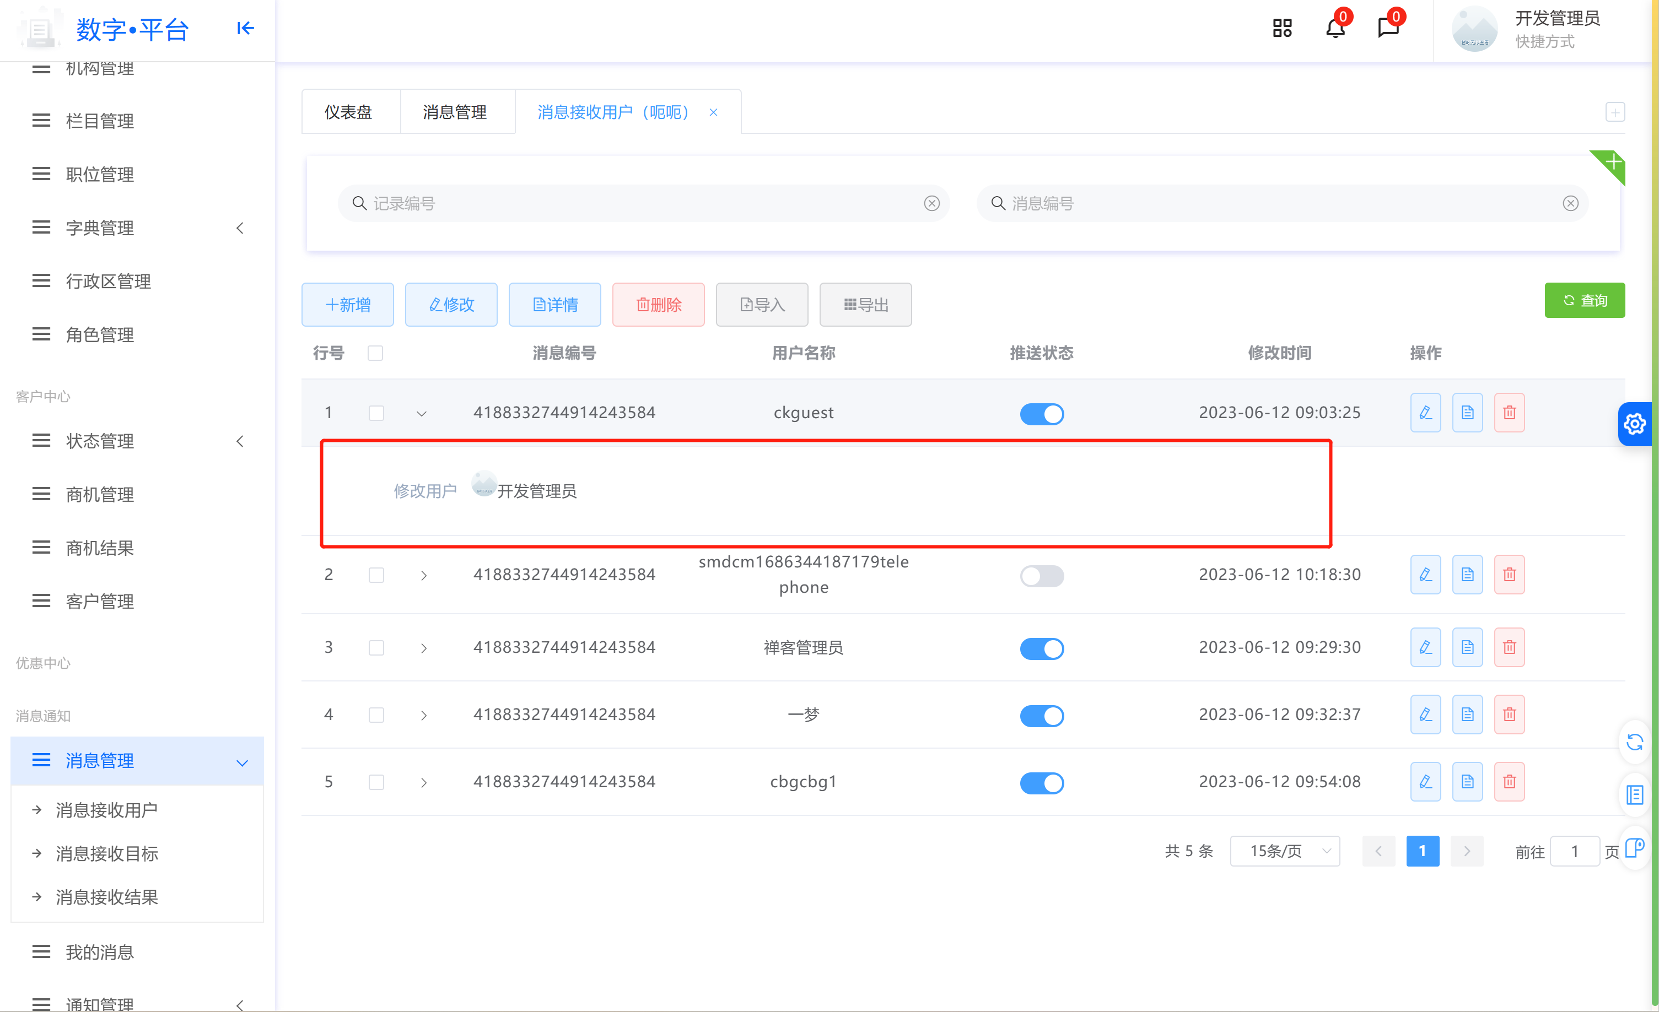
Task: Clear the 消息编号 search field
Action: pyautogui.click(x=1570, y=203)
